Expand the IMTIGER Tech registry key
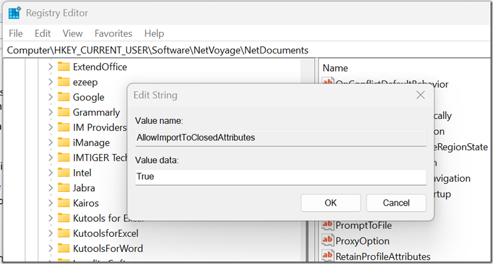493x264 pixels. [51, 158]
